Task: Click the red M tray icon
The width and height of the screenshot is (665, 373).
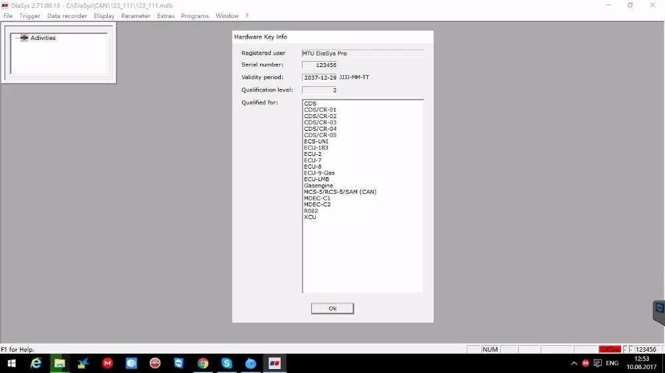Action: [x=586, y=363]
